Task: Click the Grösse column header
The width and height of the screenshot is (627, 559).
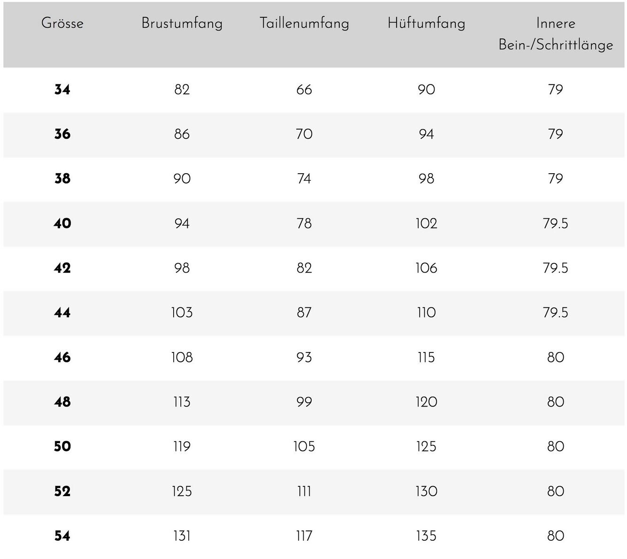Action: click(x=62, y=23)
